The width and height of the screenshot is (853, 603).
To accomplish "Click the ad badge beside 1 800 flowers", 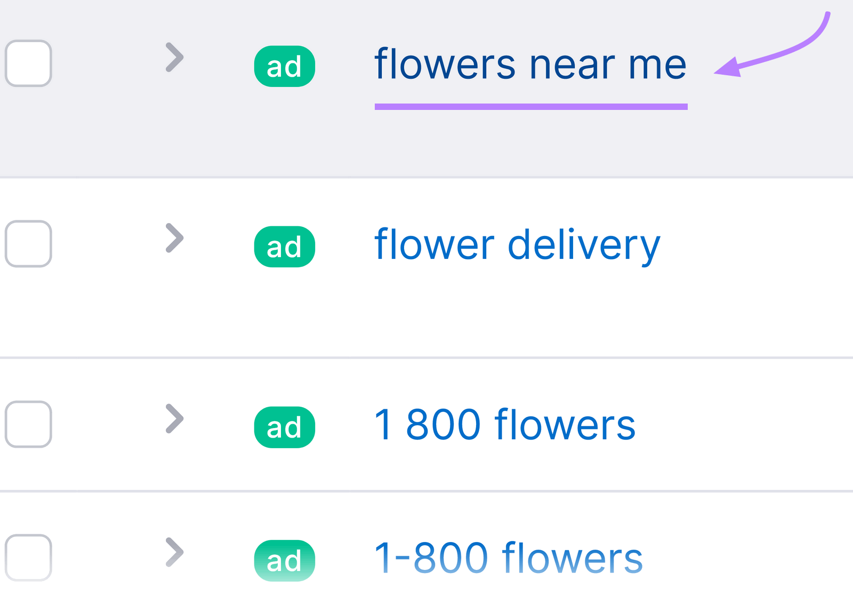I will pos(284,426).
